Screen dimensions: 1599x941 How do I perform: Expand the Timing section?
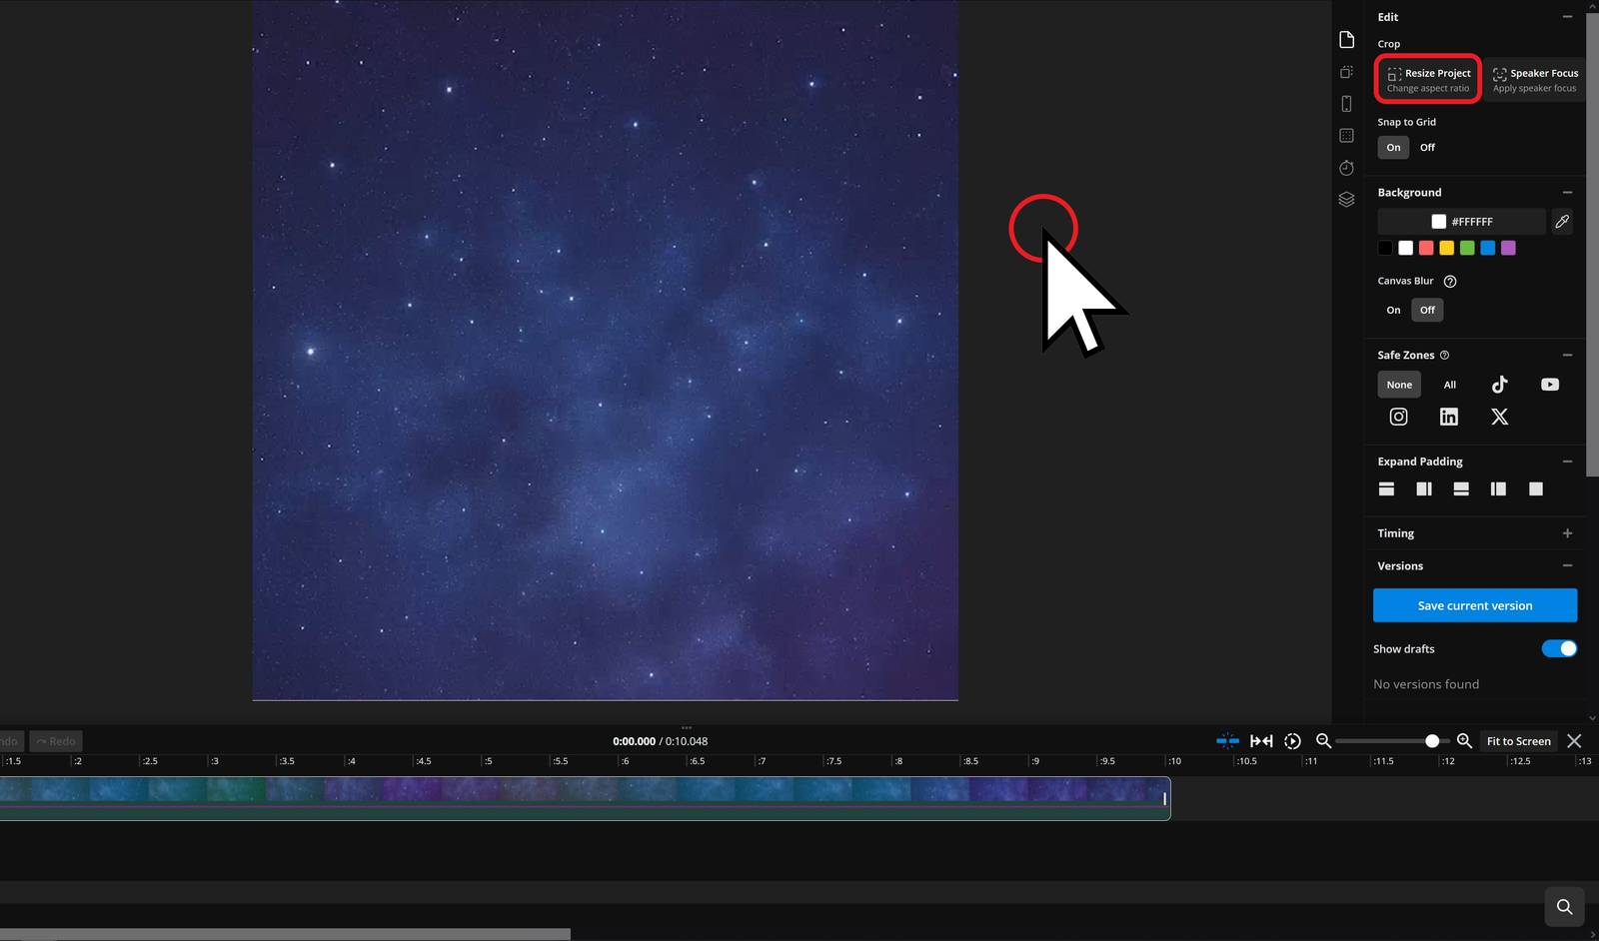pyautogui.click(x=1566, y=532)
